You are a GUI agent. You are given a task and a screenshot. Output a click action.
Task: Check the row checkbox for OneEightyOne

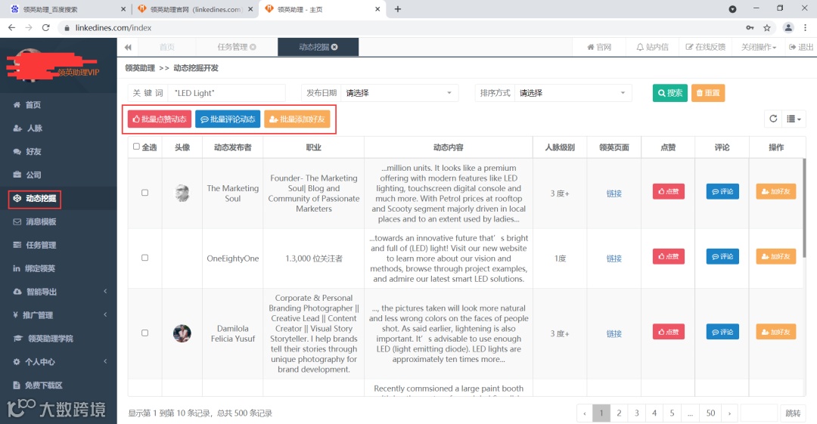pyautogui.click(x=144, y=258)
